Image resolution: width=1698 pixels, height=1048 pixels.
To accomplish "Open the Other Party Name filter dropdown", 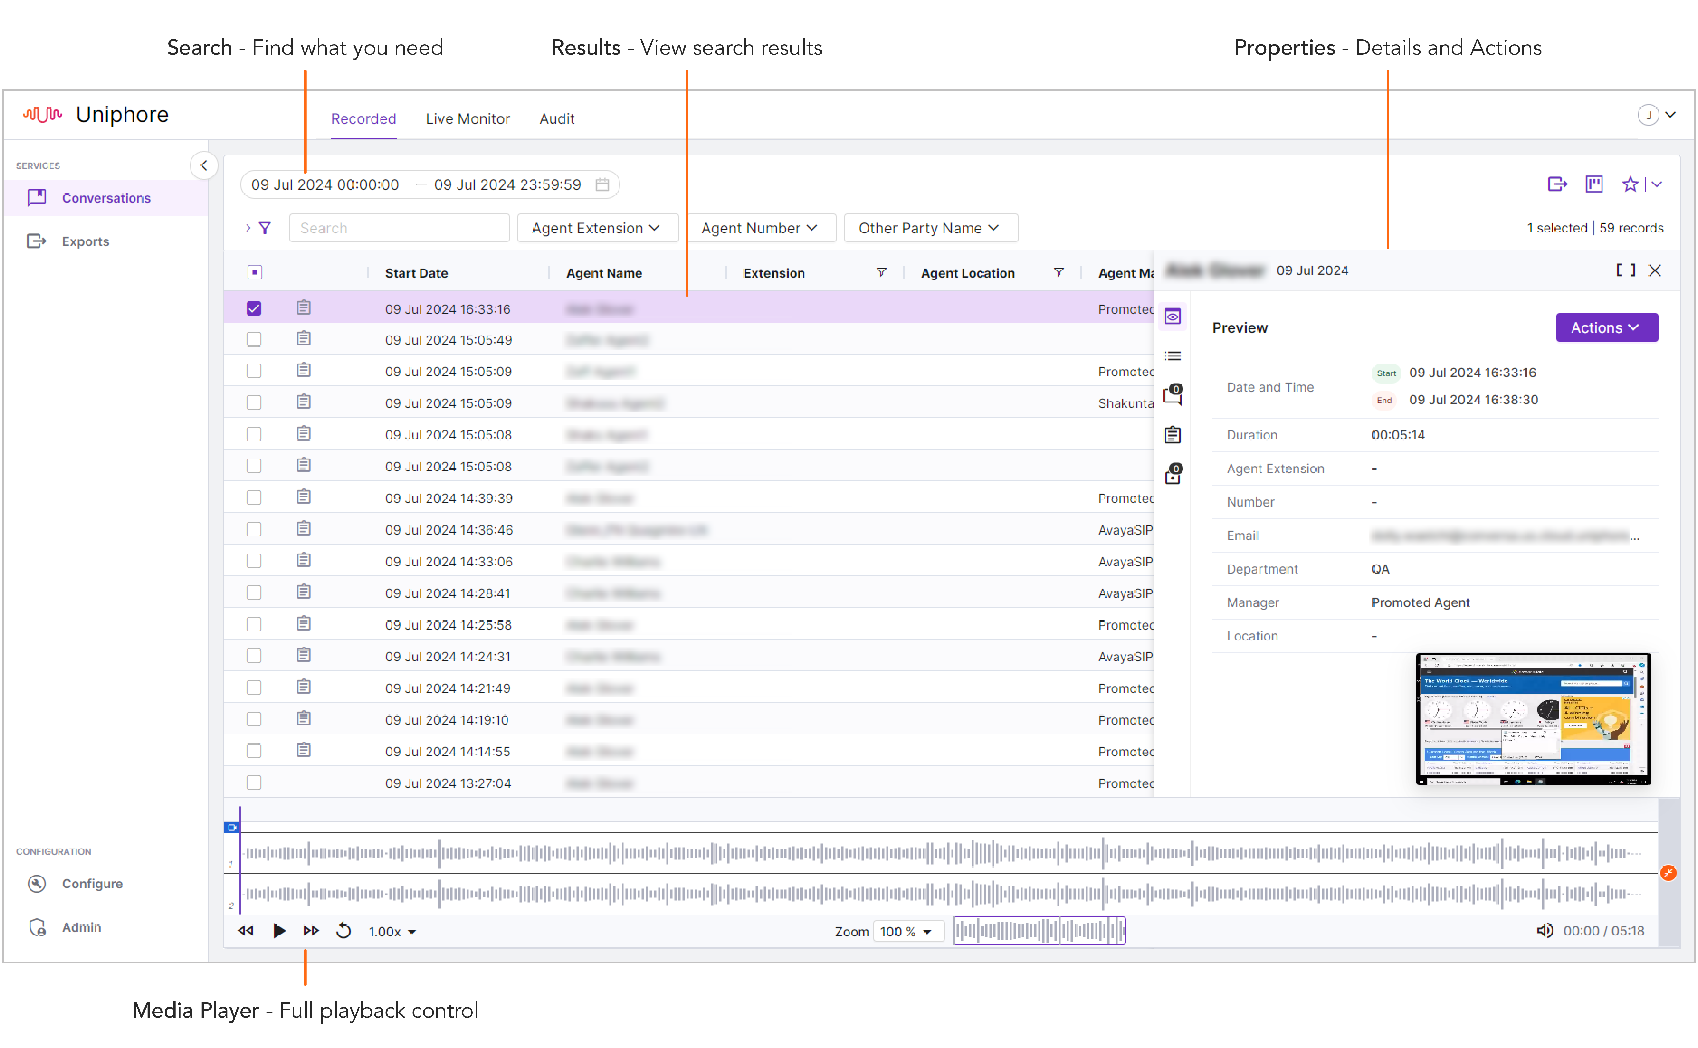I will click(x=931, y=228).
